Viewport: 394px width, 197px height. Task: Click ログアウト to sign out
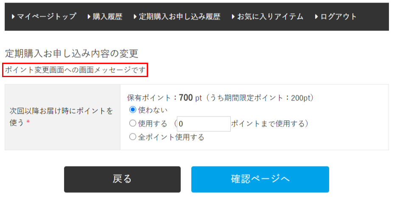(x=338, y=17)
